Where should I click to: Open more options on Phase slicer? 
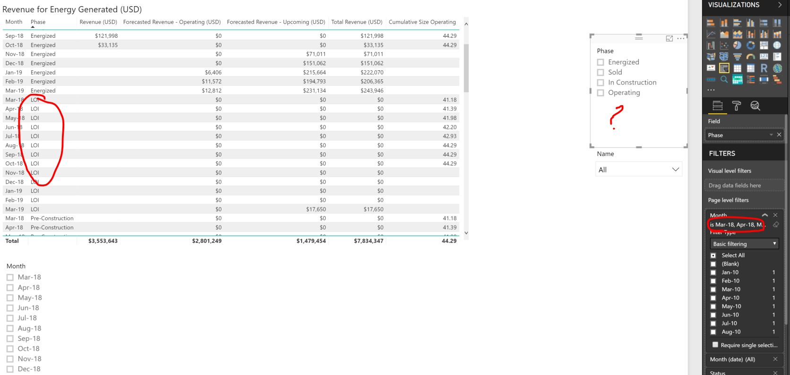pyautogui.click(x=680, y=39)
